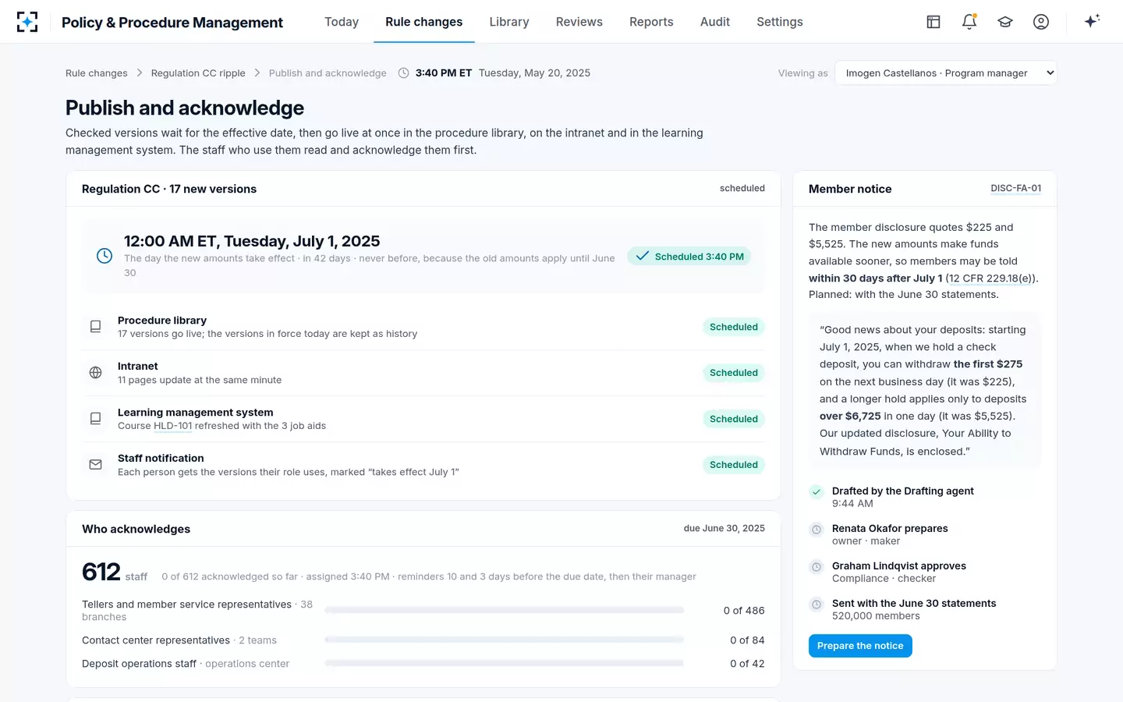Open the HLD-101 course link
This screenshot has width=1123, height=702.
pyautogui.click(x=172, y=426)
